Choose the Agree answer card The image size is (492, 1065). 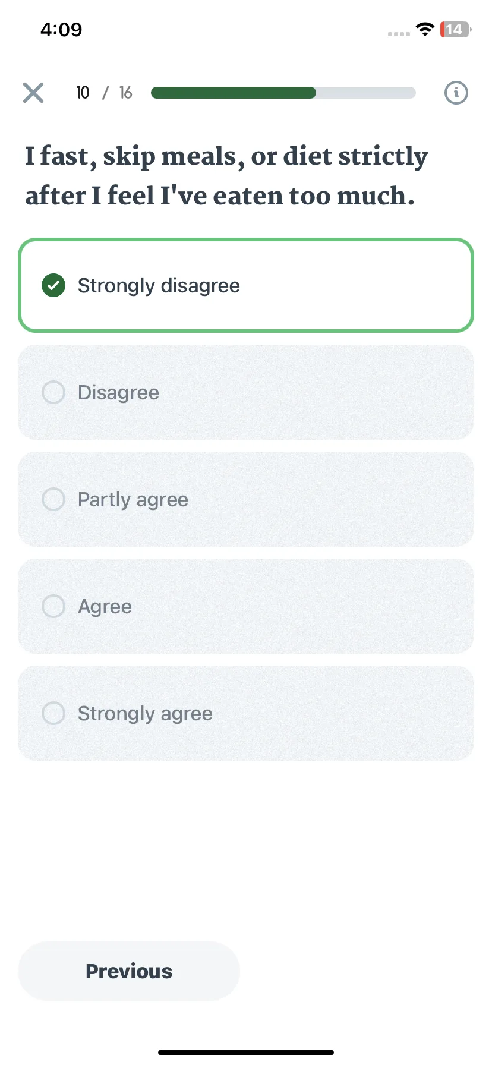point(246,606)
